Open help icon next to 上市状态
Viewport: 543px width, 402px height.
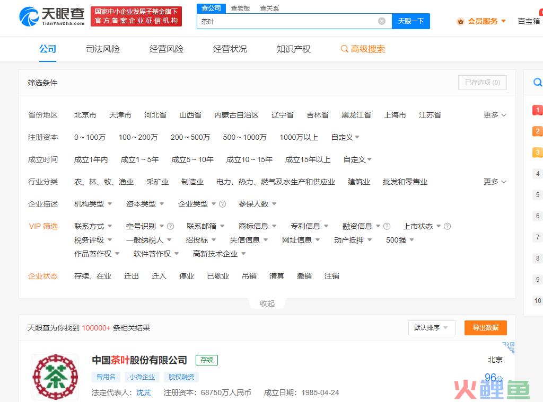(448, 226)
